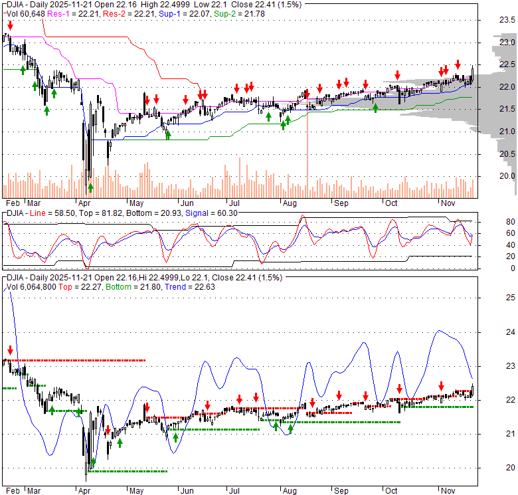Click the 25 label on bottom chart axis
The width and height of the screenshot is (518, 495).
[x=511, y=298]
